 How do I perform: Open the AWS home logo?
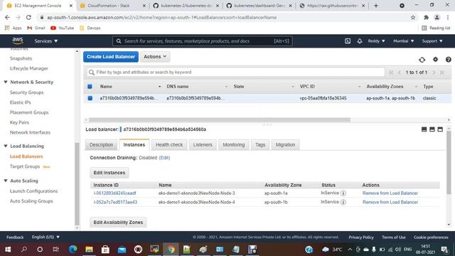(17, 41)
